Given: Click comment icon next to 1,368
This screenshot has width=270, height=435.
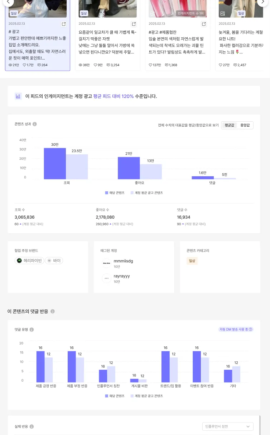Looking at the screenshot, I should click(167, 65).
